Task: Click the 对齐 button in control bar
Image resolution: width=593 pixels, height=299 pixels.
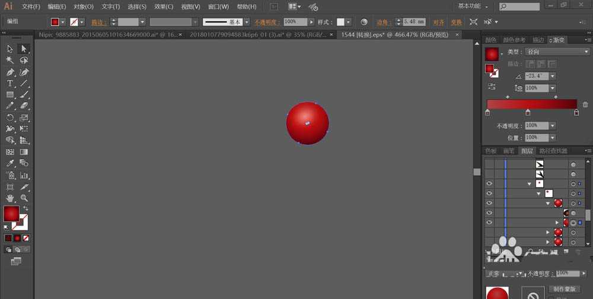Action: pyautogui.click(x=439, y=23)
